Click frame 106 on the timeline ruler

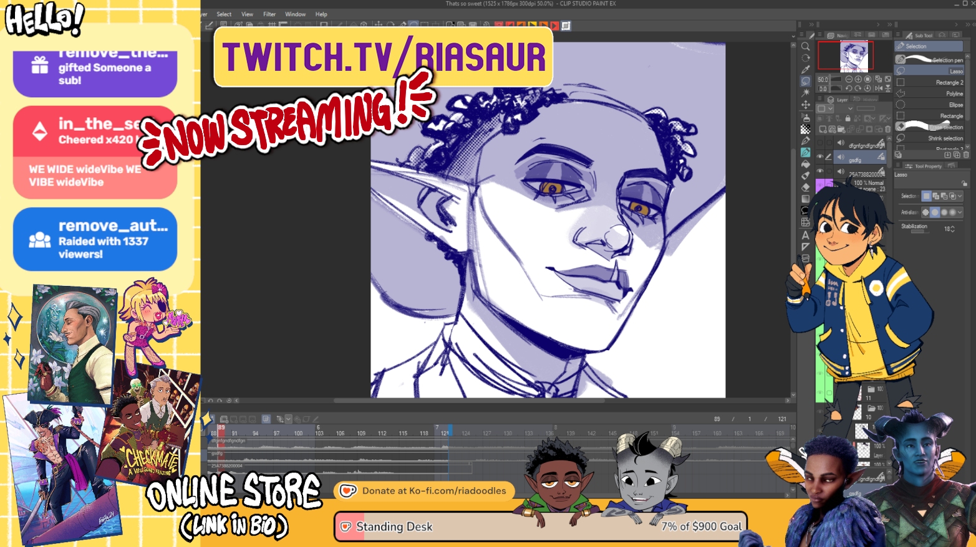(x=340, y=433)
